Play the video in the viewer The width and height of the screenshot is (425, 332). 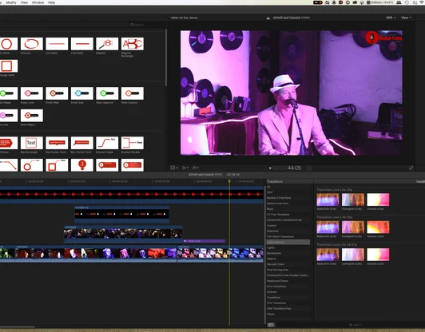[270, 168]
